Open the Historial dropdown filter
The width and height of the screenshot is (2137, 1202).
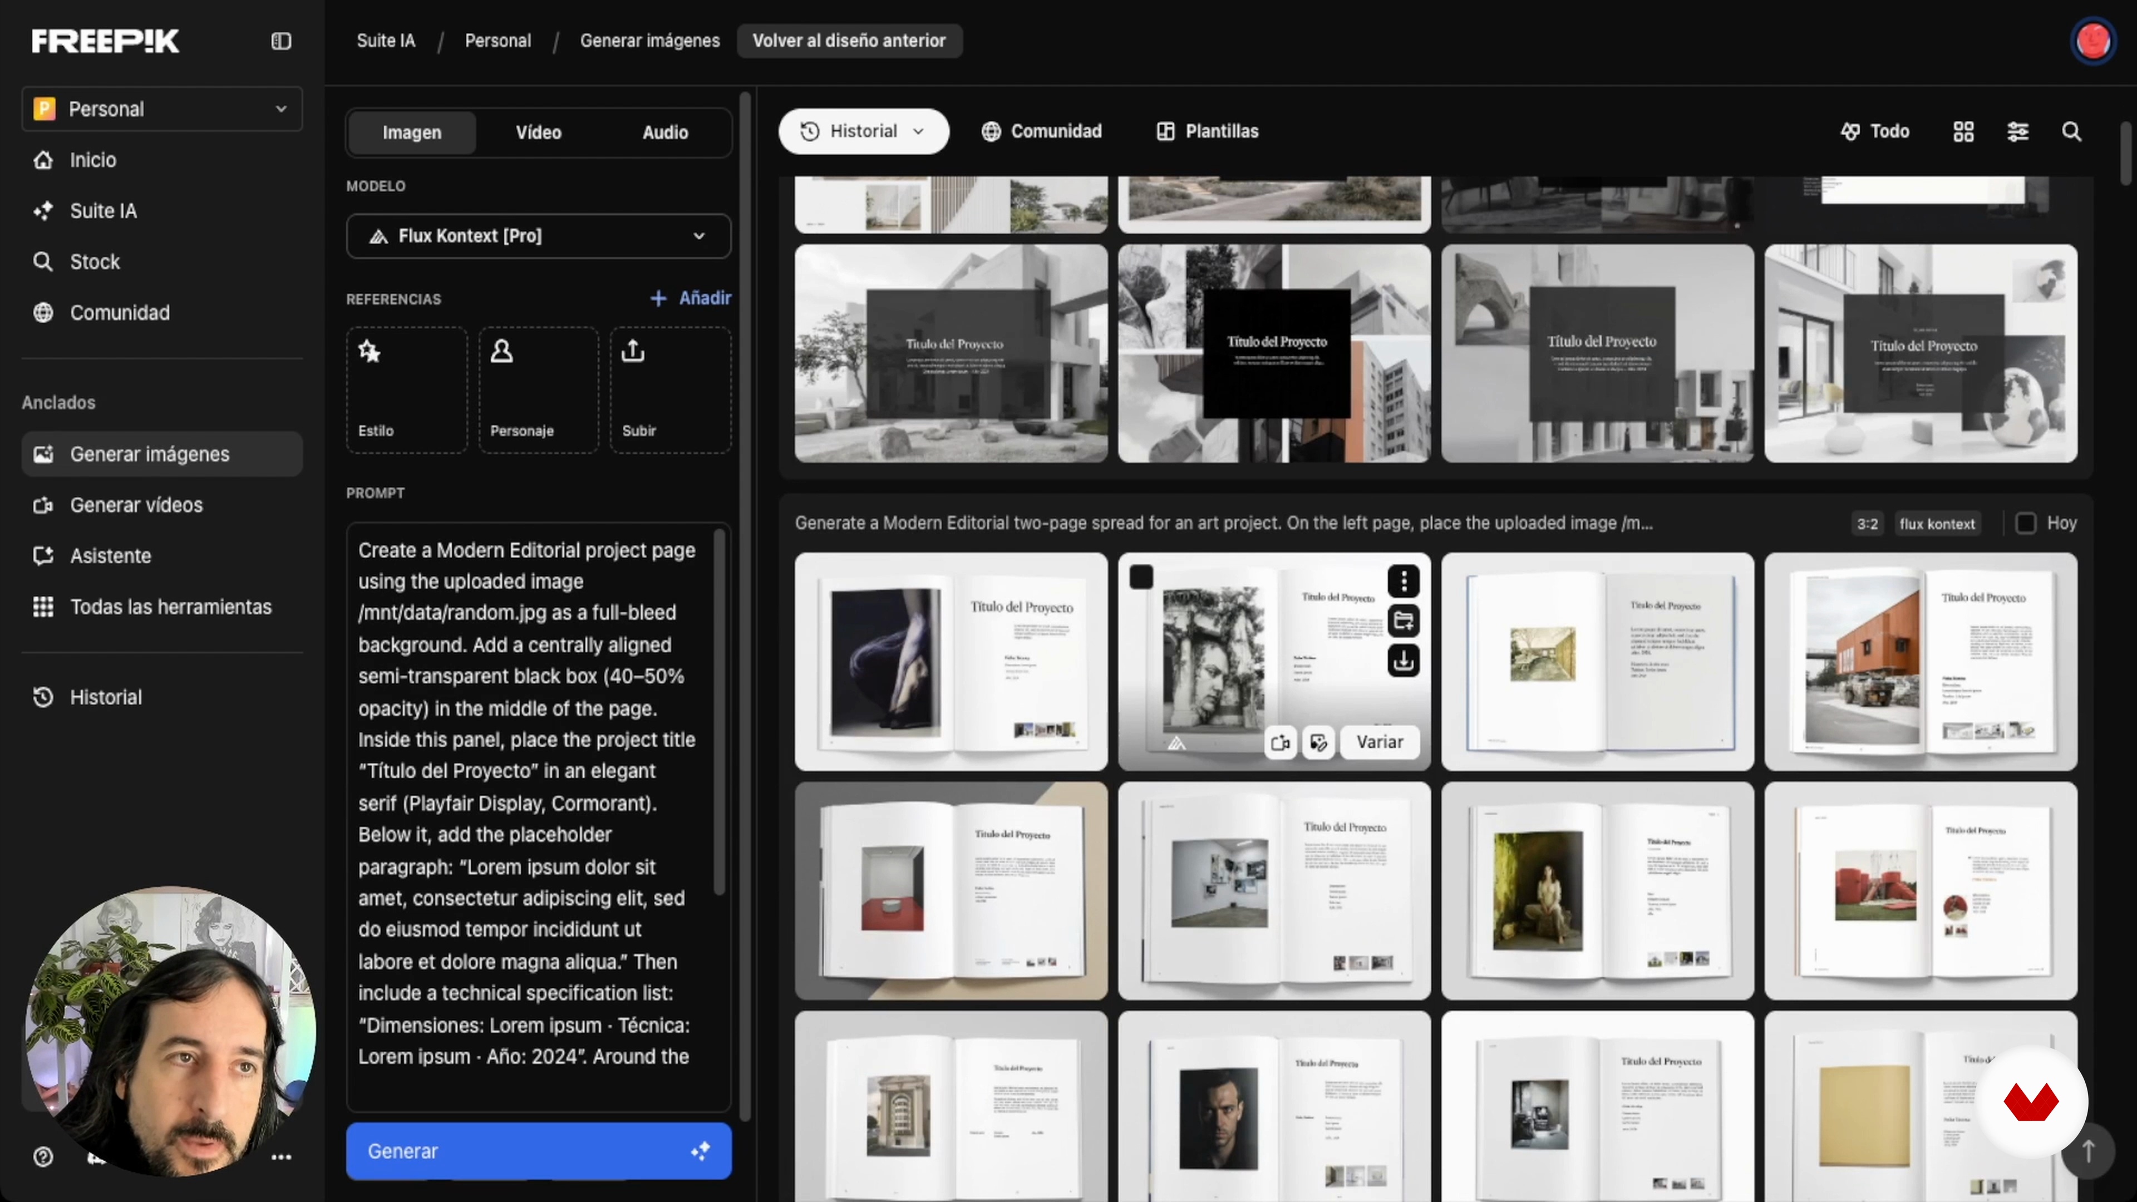(x=863, y=131)
